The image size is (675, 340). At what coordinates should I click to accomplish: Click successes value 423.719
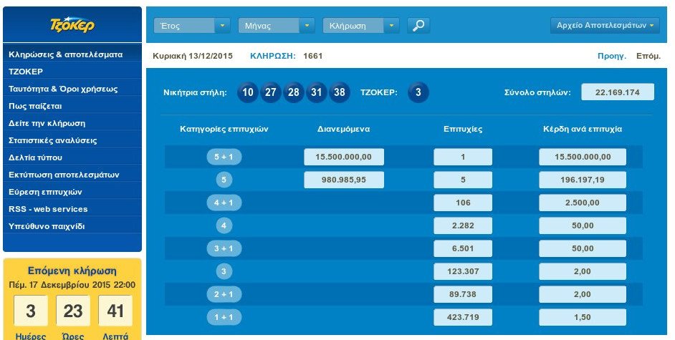tap(463, 317)
